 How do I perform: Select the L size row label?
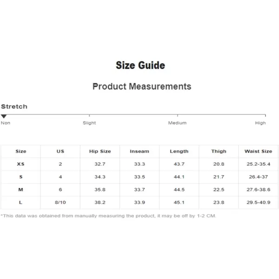pyautogui.click(x=20, y=202)
